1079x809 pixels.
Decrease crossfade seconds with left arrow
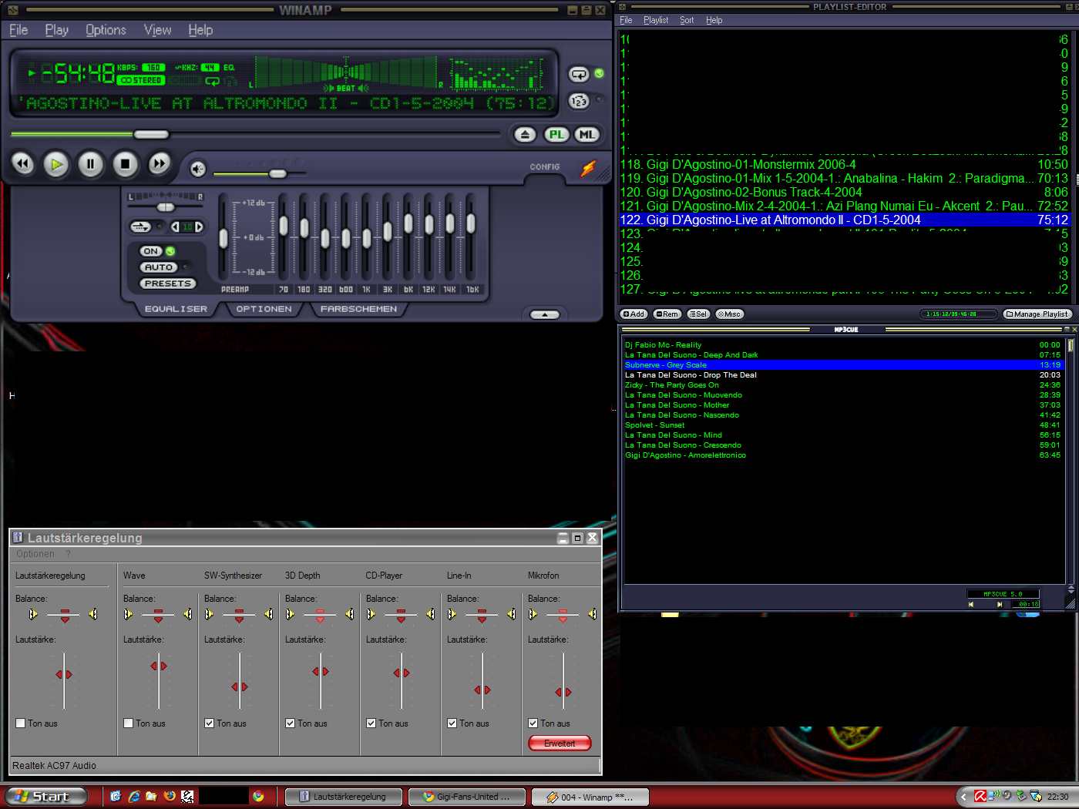(176, 227)
